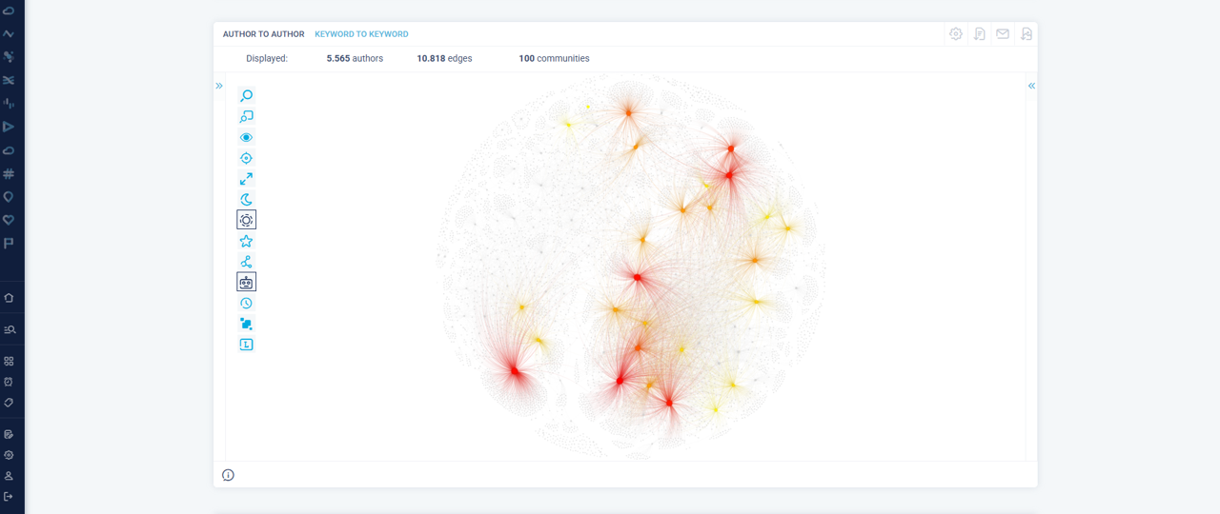The width and height of the screenshot is (1220, 514).
Task: Click the community clusters squares icon
Action: point(246,324)
